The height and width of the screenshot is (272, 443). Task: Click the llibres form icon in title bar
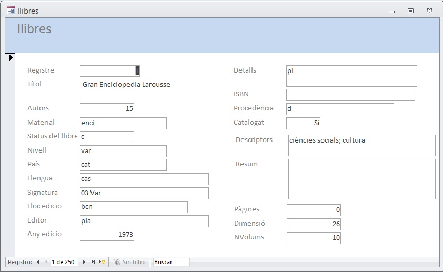click(x=11, y=11)
